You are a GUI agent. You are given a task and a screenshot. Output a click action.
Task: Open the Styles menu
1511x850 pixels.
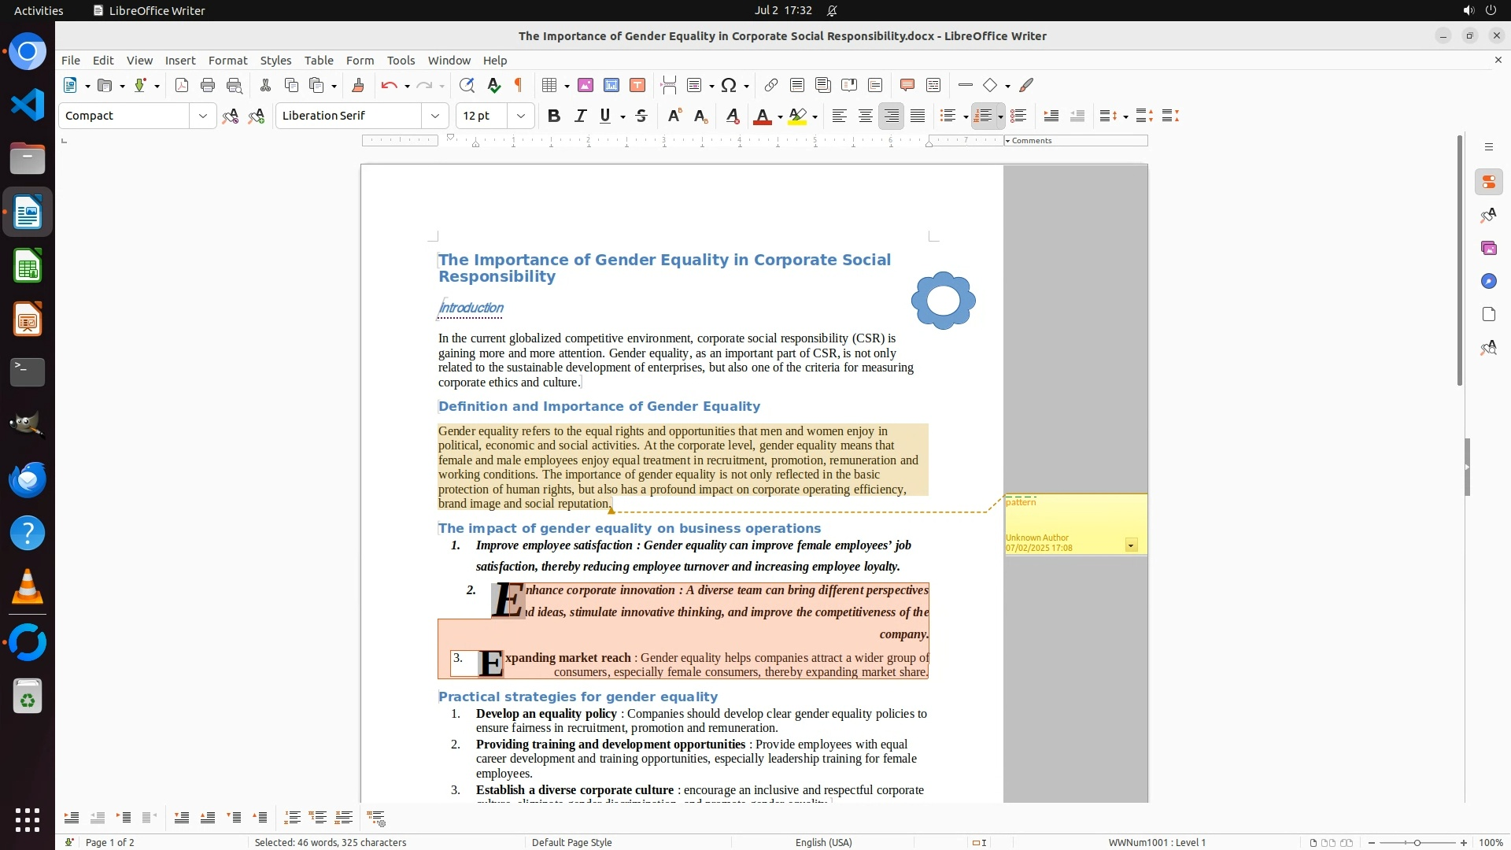[x=275, y=61]
